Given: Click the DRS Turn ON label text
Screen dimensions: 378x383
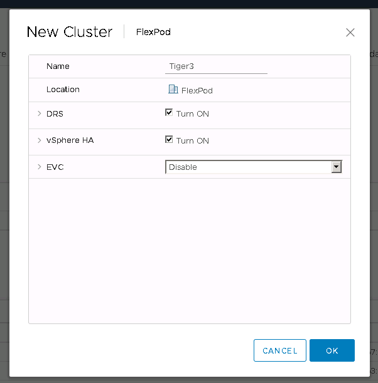Looking at the screenshot, I should pos(193,114).
